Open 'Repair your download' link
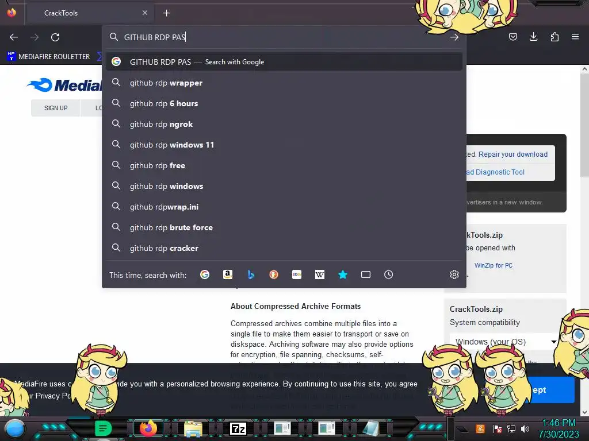 point(512,154)
